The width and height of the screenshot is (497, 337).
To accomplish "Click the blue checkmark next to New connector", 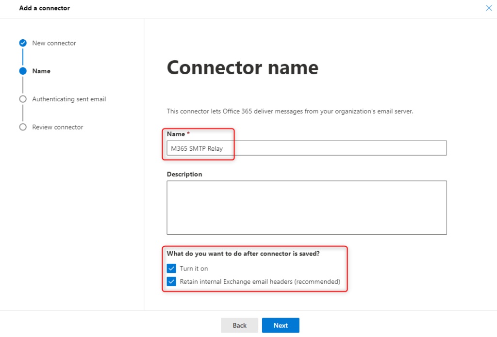I will click(23, 43).
